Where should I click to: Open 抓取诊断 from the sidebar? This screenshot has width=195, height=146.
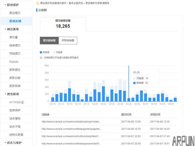[x=15, y=78]
